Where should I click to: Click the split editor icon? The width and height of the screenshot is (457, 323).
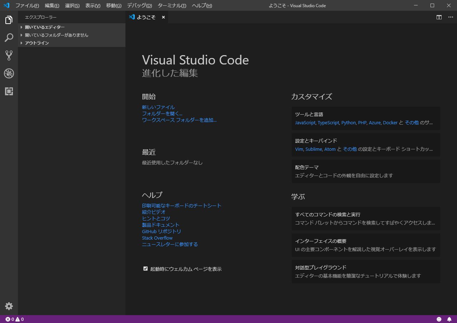(439, 17)
